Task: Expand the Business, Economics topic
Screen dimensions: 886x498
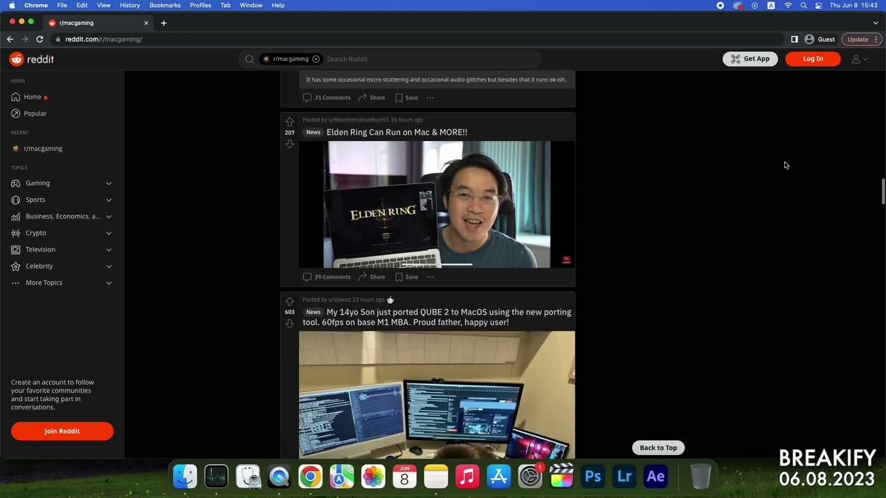Action: [62, 216]
